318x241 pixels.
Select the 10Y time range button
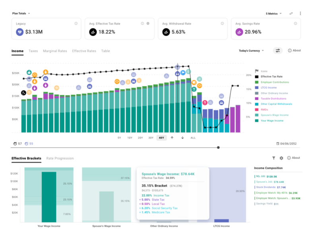(x=130, y=138)
